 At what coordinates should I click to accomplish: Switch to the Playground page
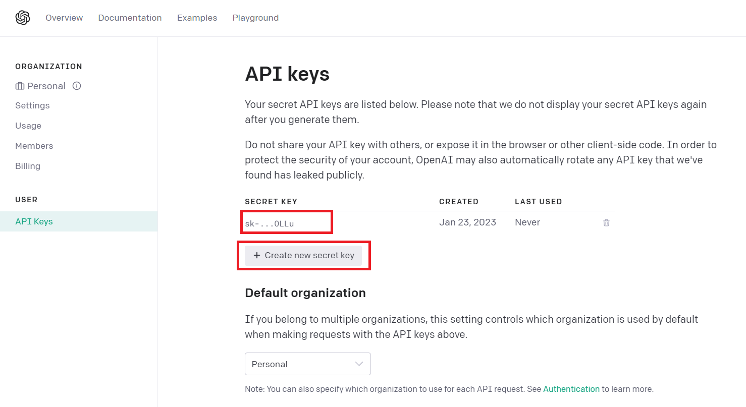coord(255,18)
